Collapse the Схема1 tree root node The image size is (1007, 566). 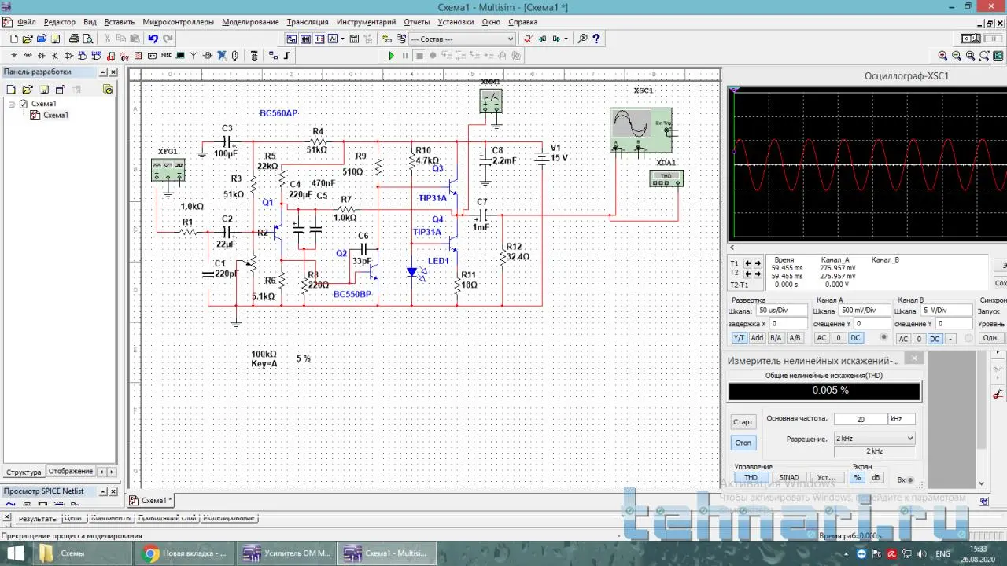[x=12, y=104]
